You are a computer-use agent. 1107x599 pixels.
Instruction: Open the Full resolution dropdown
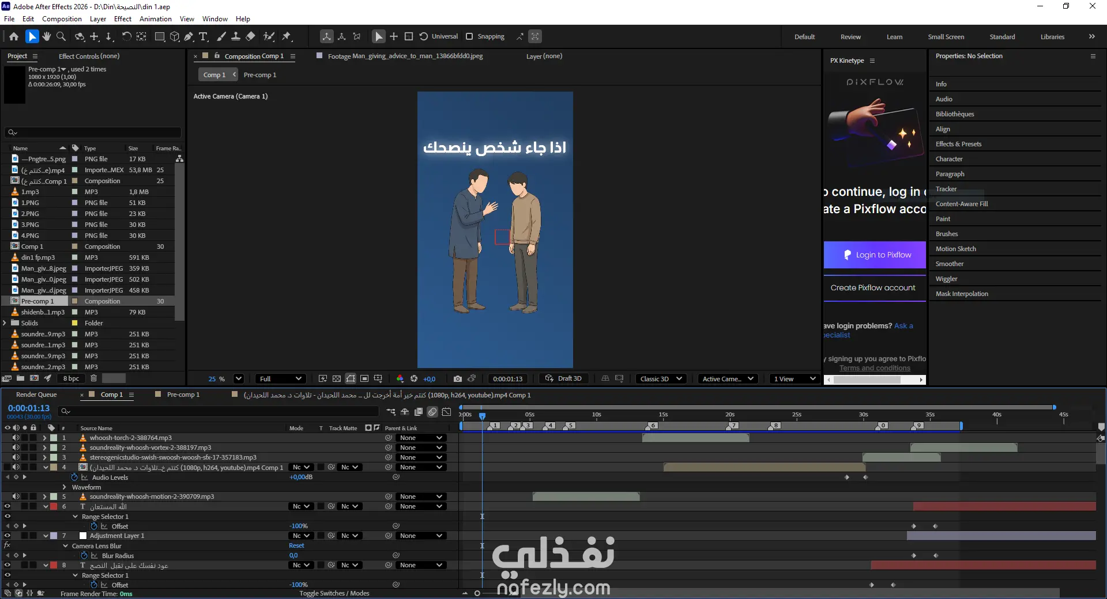(281, 378)
